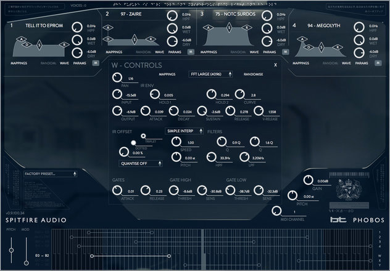This screenshot has height=271, width=390.
Task: Close the W-Controls panel with X
Action: point(275,65)
